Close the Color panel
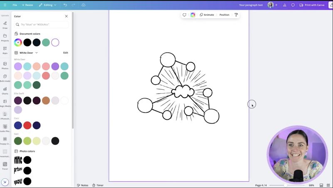Viewport: 333px width, 188px height. click(67, 16)
